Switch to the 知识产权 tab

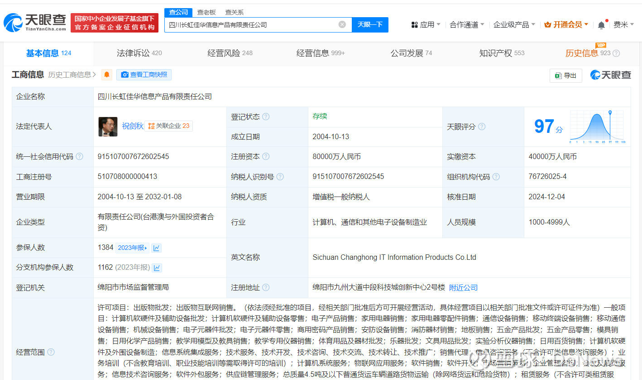click(502, 53)
